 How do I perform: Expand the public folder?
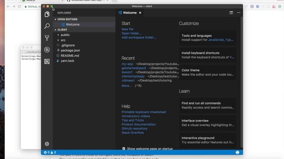click(x=84, y=35)
